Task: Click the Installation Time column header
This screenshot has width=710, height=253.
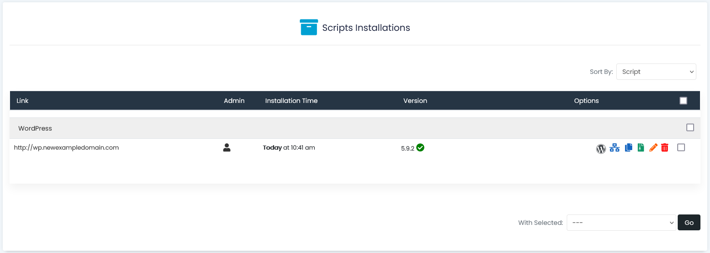Action: (x=292, y=101)
